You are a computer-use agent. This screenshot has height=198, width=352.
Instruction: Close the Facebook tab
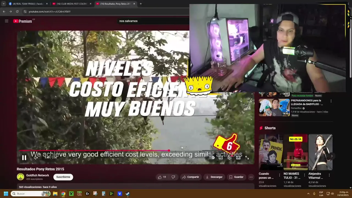[47, 4]
